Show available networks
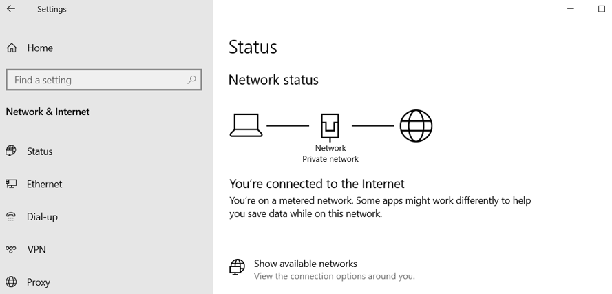Viewport: 612px width, 294px height. 305,264
